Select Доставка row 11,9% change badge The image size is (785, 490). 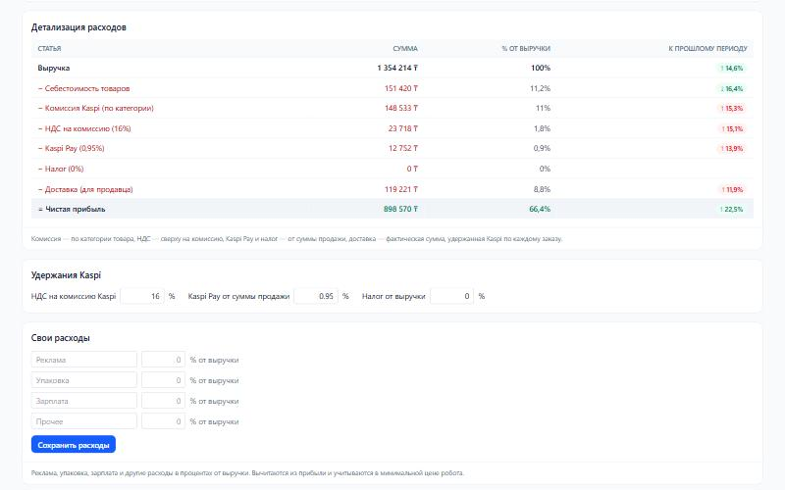[x=731, y=189]
